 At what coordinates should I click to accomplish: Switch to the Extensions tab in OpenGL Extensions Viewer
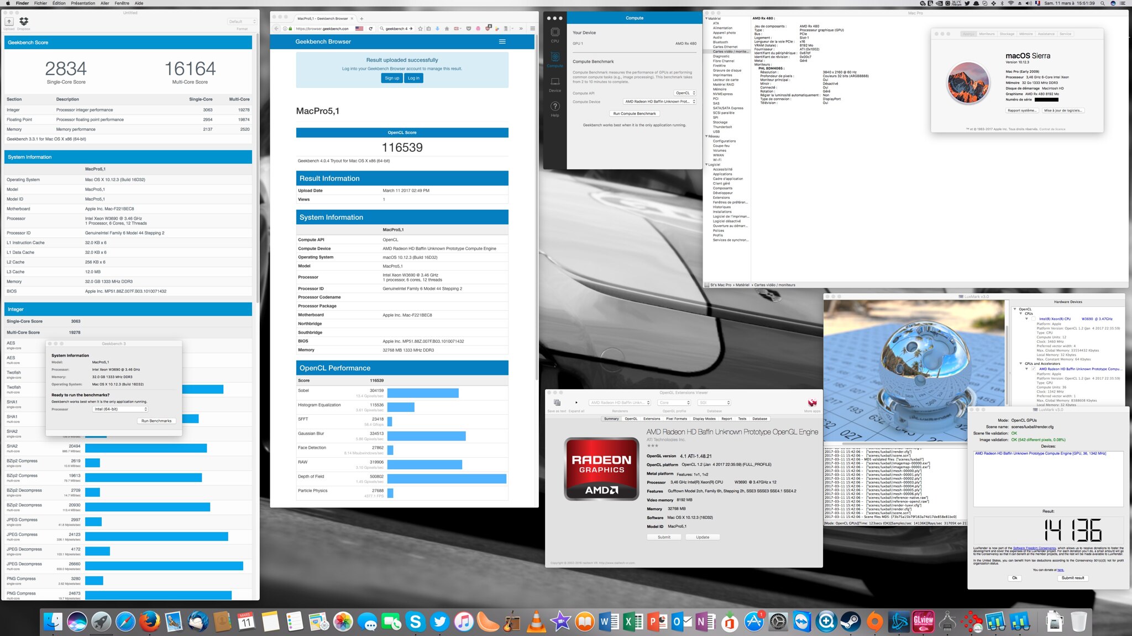click(652, 419)
